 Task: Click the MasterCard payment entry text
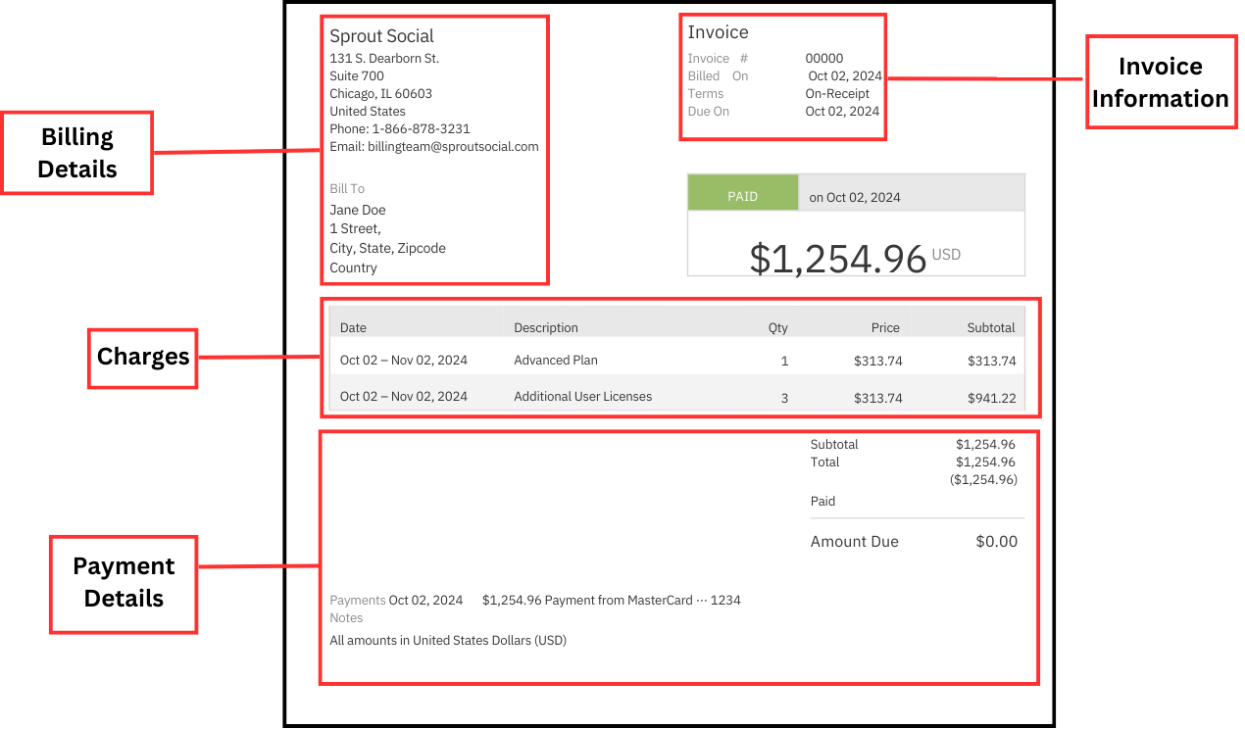(x=611, y=601)
